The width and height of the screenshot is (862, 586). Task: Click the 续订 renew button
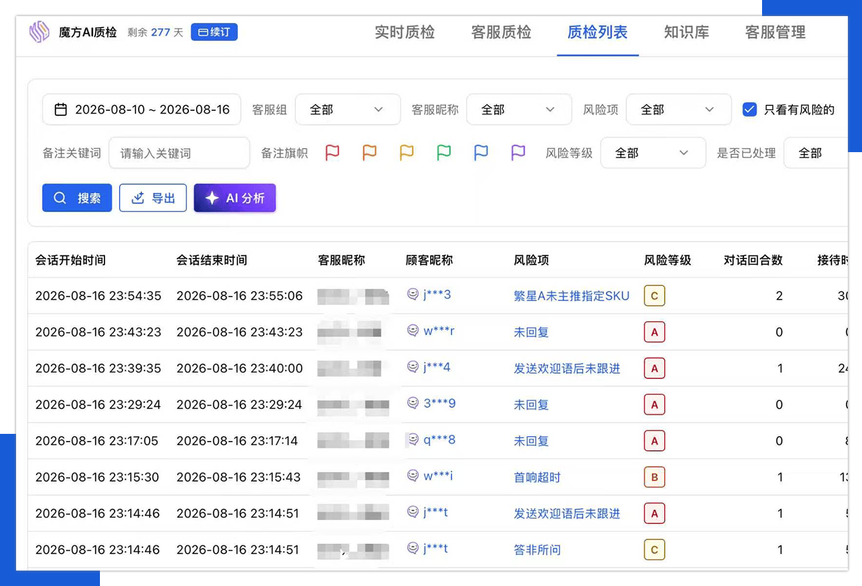(x=214, y=32)
